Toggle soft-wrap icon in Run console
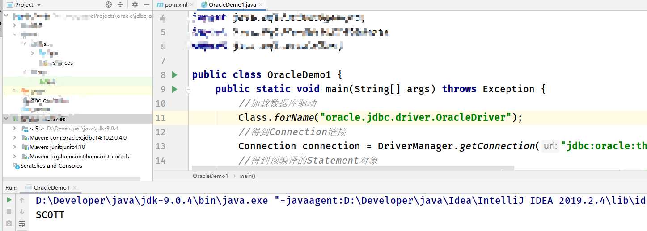 point(22,223)
